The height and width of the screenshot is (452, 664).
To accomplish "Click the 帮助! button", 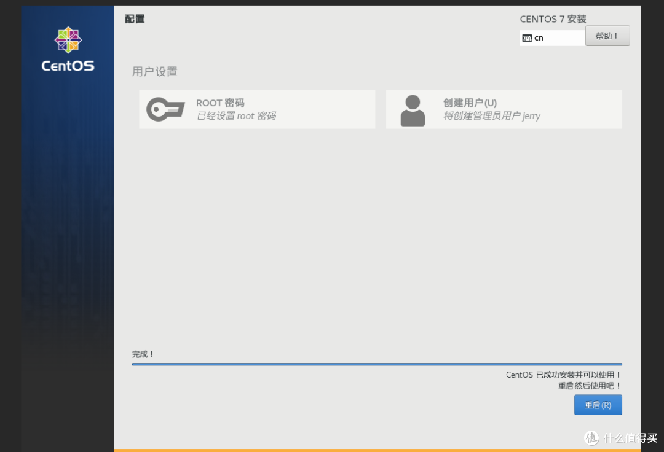I will coord(607,35).
